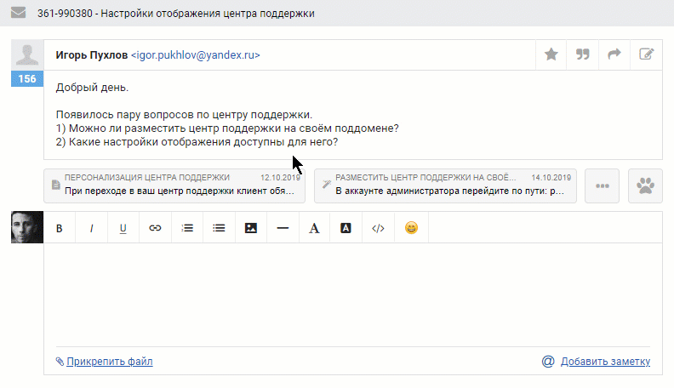Screen dimensions: 674x388
Task: Click the @ icon near Добавить заметку
Action: (548, 362)
